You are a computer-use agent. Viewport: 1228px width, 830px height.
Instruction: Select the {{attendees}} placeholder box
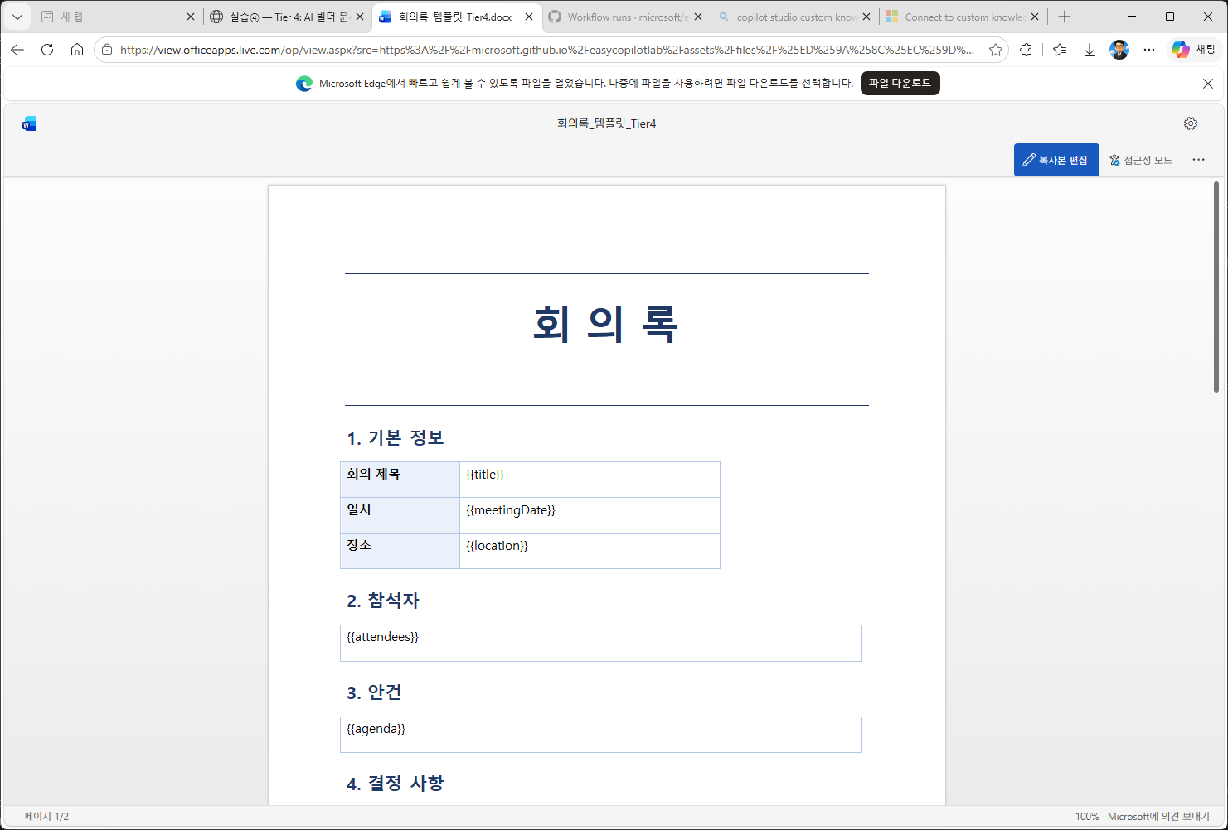pyautogui.click(x=600, y=643)
